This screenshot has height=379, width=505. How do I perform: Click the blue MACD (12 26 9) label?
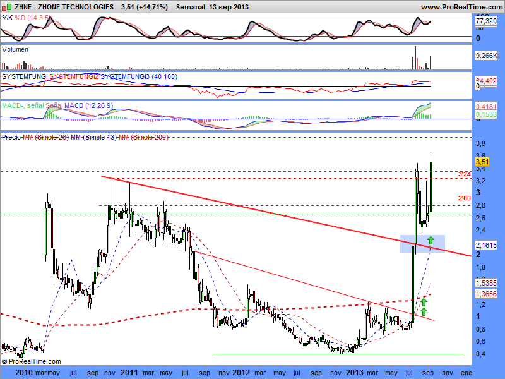(88, 105)
